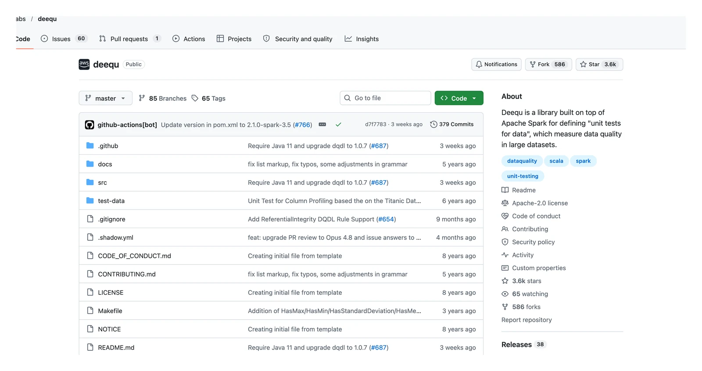
Task: Click the LICENSE file icon
Action: tap(90, 293)
